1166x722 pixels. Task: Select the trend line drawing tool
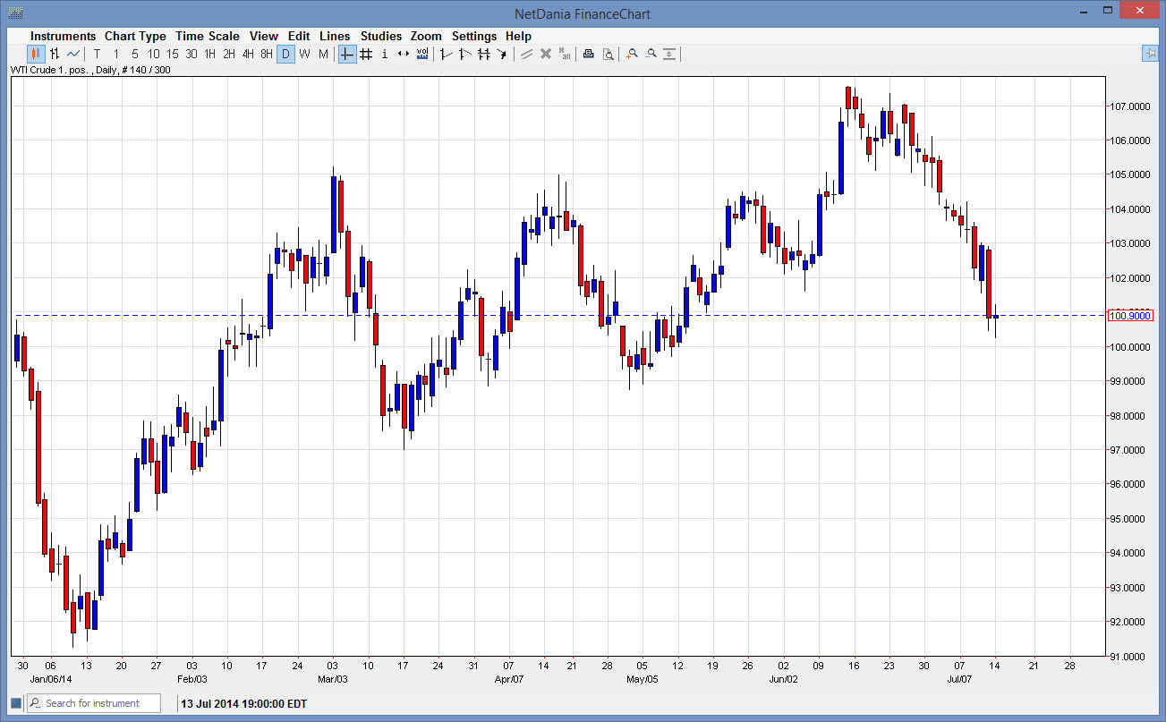coord(445,54)
